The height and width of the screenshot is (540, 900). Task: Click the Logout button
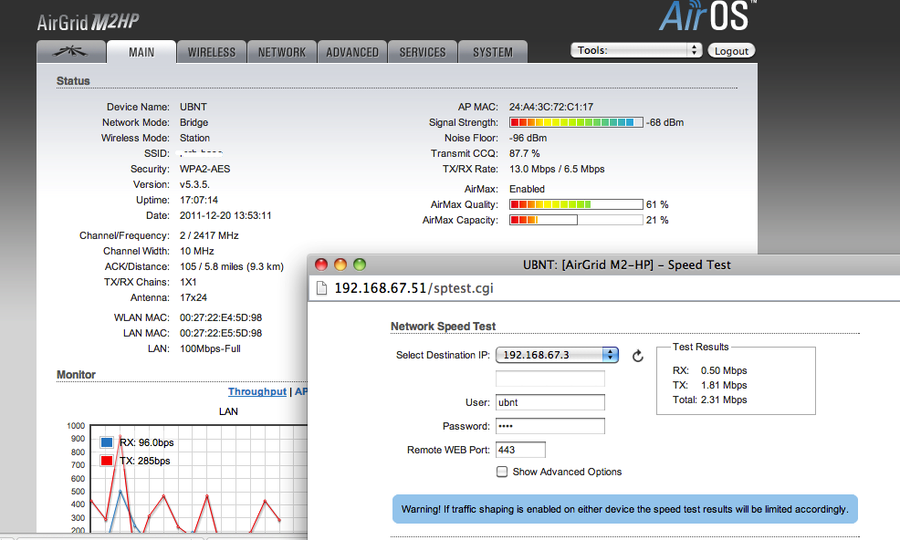pos(731,50)
